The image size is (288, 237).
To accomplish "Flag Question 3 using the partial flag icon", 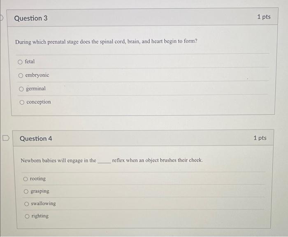I will click(x=2, y=18).
